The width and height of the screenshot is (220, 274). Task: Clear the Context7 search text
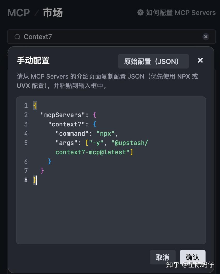[x=206, y=37]
